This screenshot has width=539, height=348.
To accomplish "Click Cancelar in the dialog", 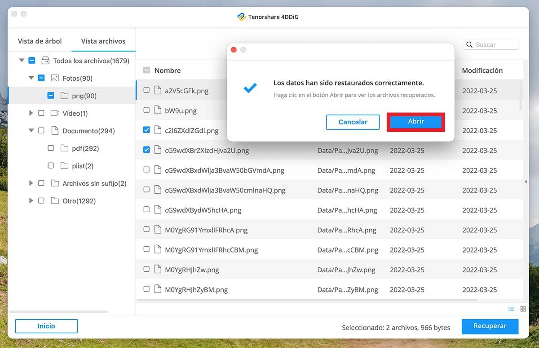I will 353,122.
